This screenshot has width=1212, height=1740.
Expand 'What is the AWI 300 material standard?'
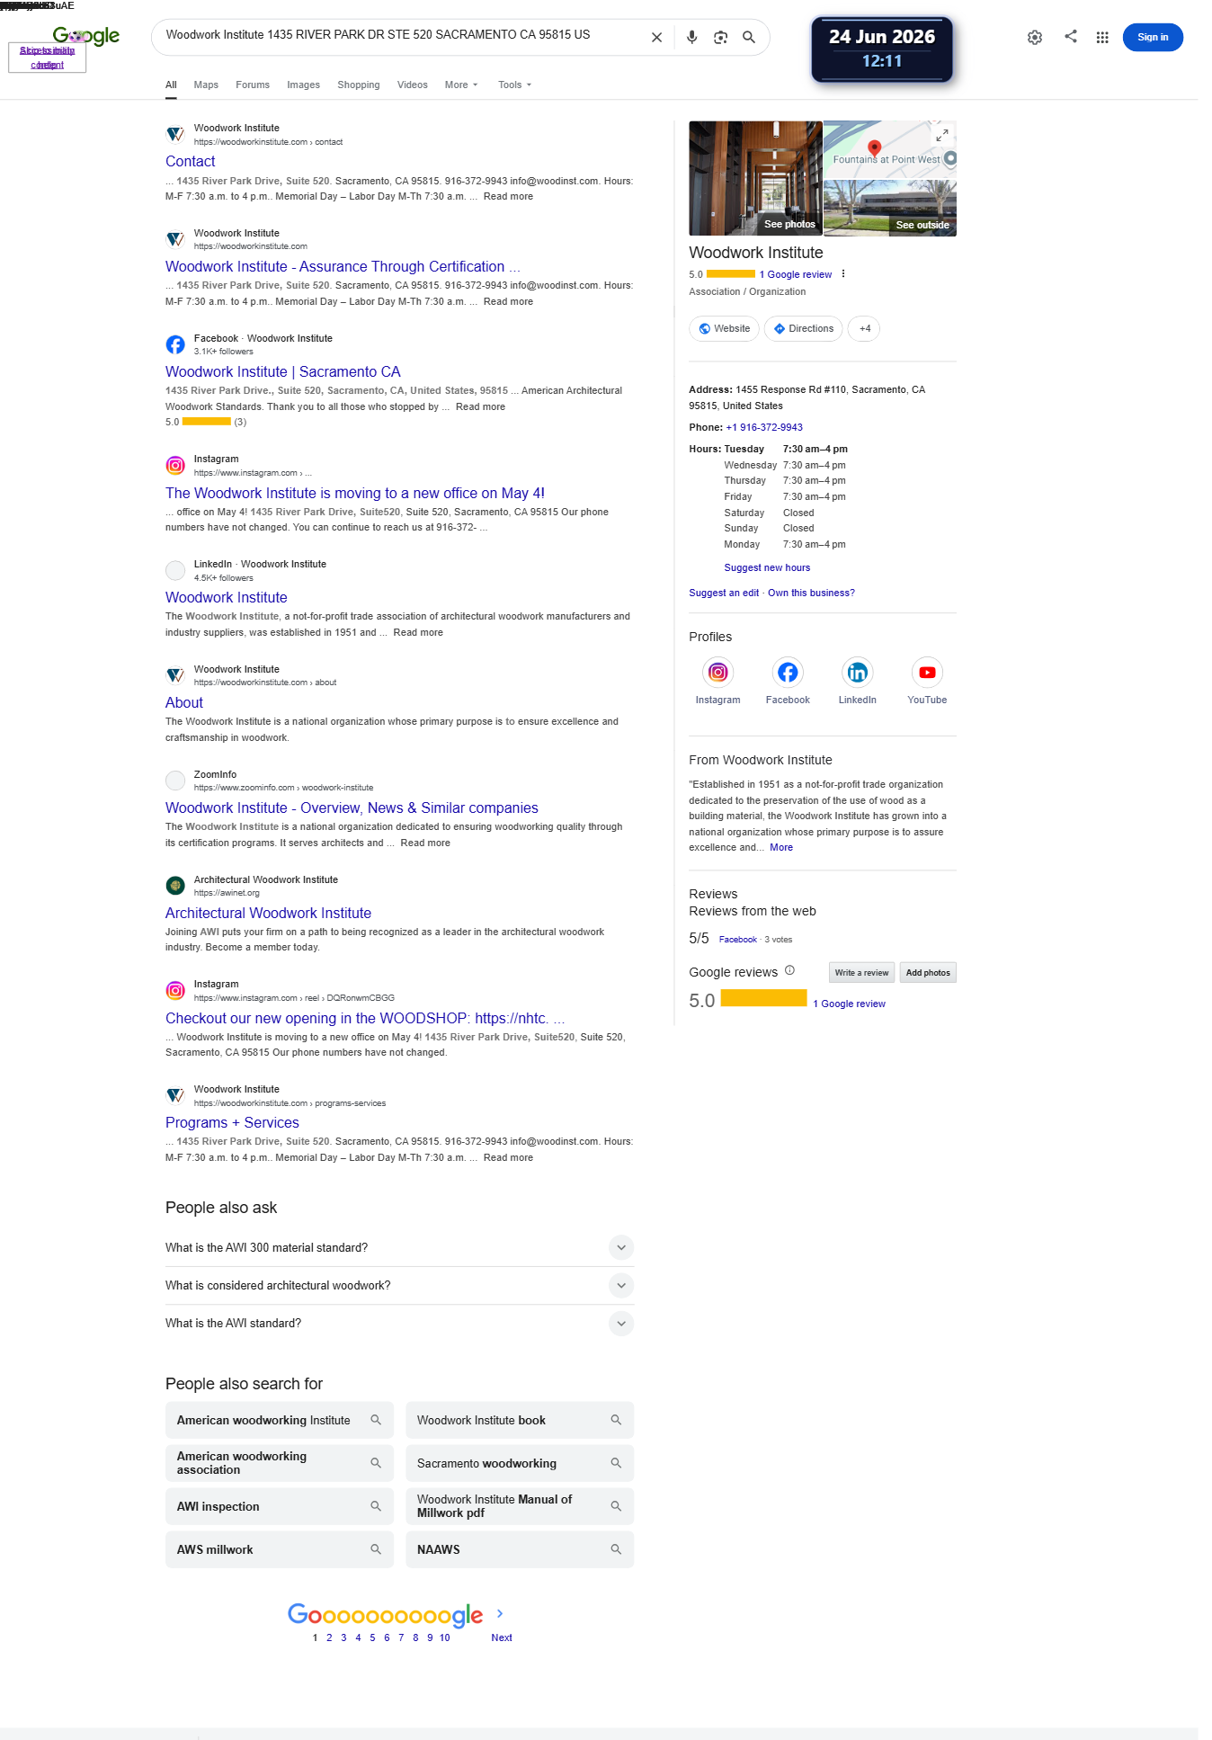pyautogui.click(x=399, y=1247)
